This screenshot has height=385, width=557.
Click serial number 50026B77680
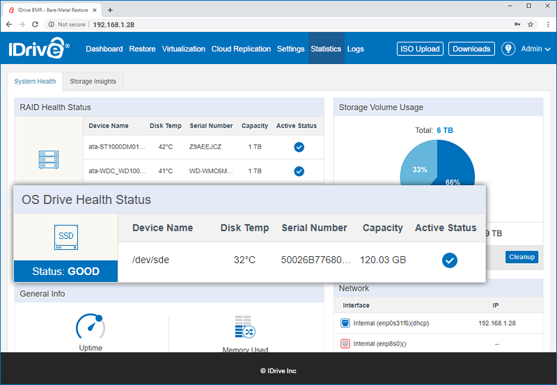[x=316, y=260]
